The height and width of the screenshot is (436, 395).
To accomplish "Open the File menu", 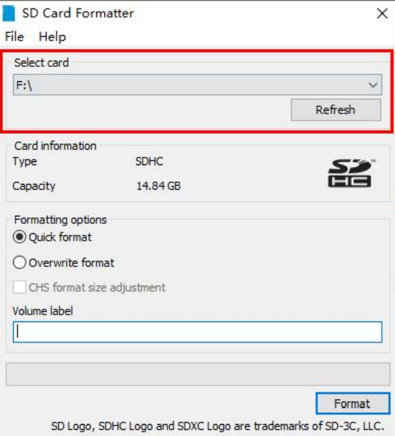I will [x=14, y=37].
